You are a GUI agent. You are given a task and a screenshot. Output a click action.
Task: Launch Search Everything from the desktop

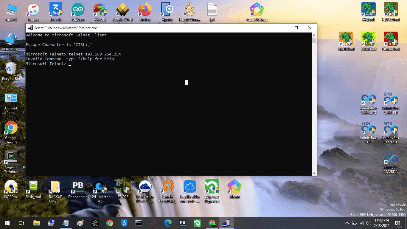[167, 191]
